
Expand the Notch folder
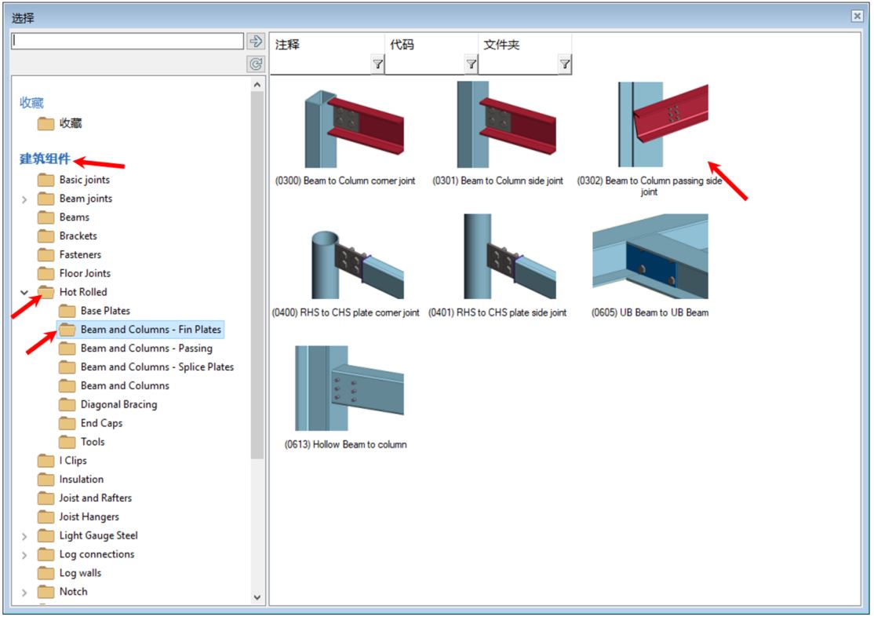pyautogui.click(x=24, y=593)
